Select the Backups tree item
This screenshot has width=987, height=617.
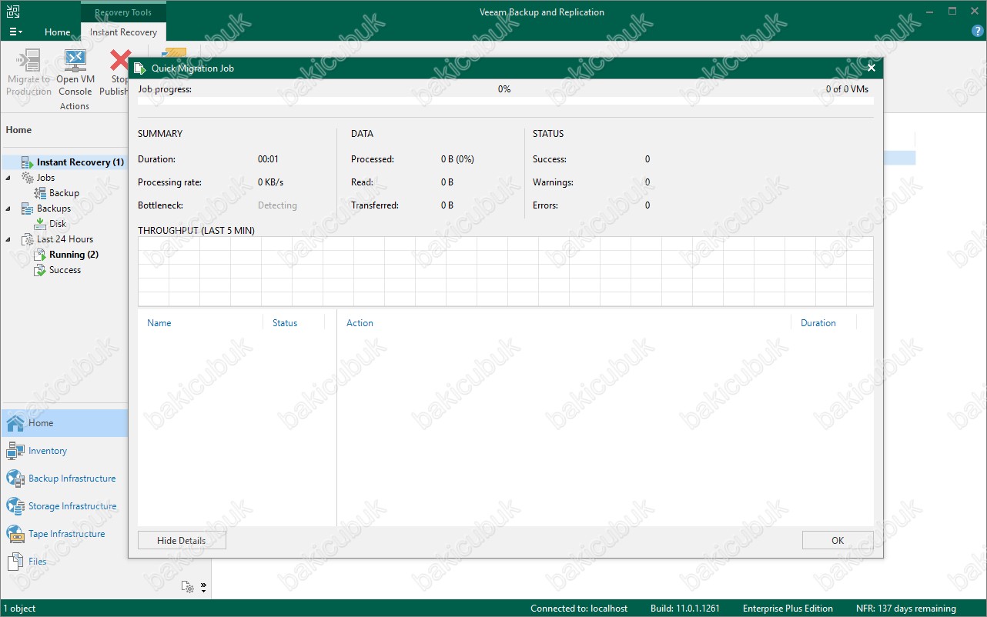[53, 208]
